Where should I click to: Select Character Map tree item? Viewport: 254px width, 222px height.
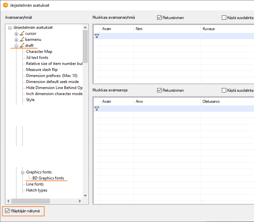[x=39, y=52]
